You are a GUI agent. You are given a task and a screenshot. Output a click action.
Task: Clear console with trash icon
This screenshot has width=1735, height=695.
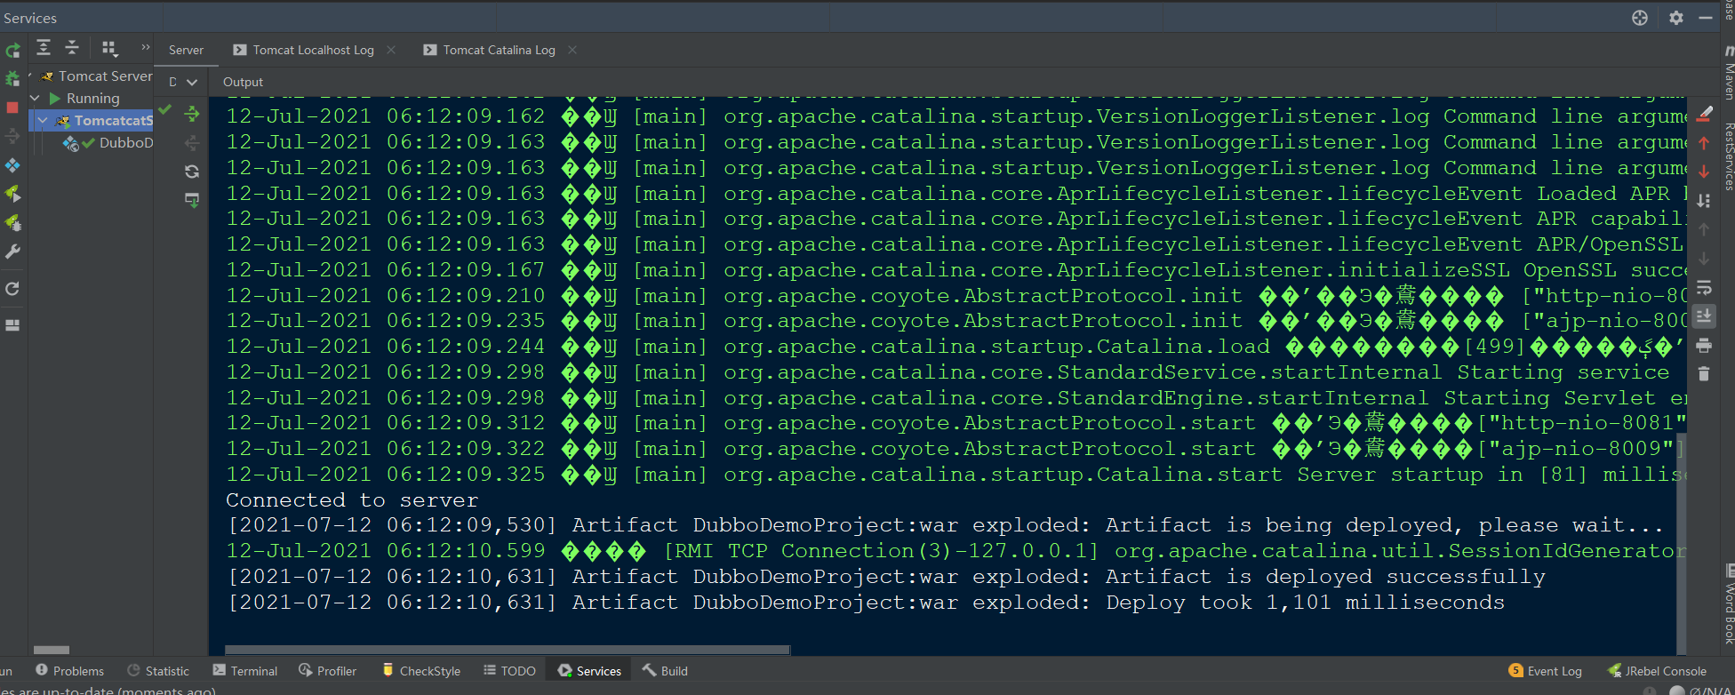coord(1704,374)
